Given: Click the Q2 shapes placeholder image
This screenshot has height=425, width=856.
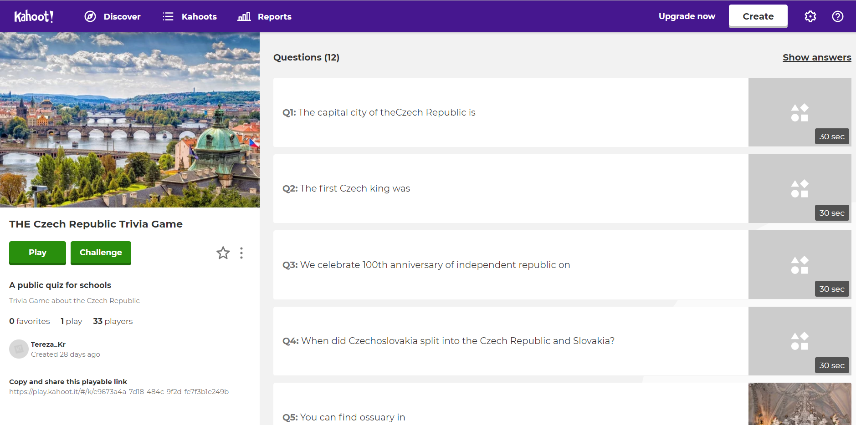Looking at the screenshot, I should [800, 188].
